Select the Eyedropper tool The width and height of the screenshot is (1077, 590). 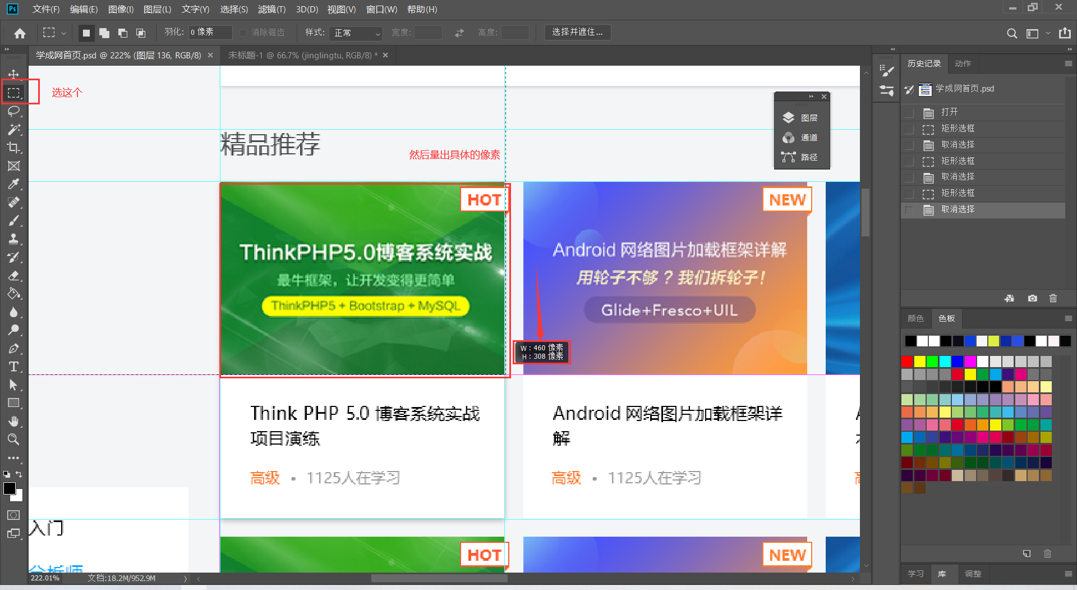click(x=13, y=184)
